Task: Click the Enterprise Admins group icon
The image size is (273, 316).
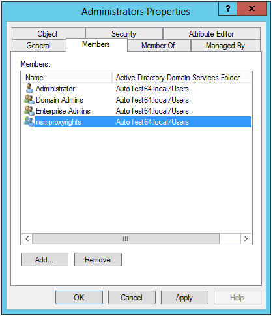Action: pyautogui.click(x=29, y=111)
